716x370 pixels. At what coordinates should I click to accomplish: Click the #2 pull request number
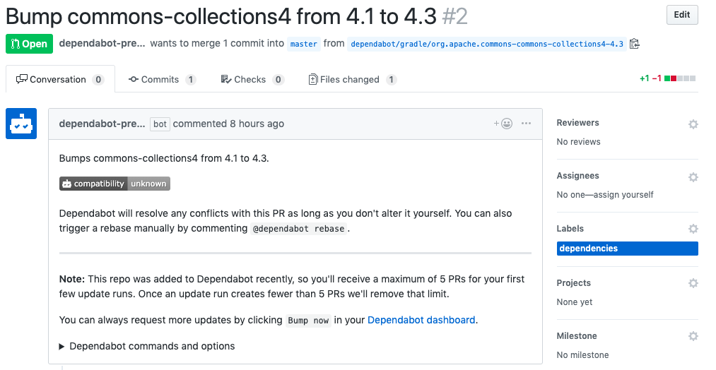454,16
